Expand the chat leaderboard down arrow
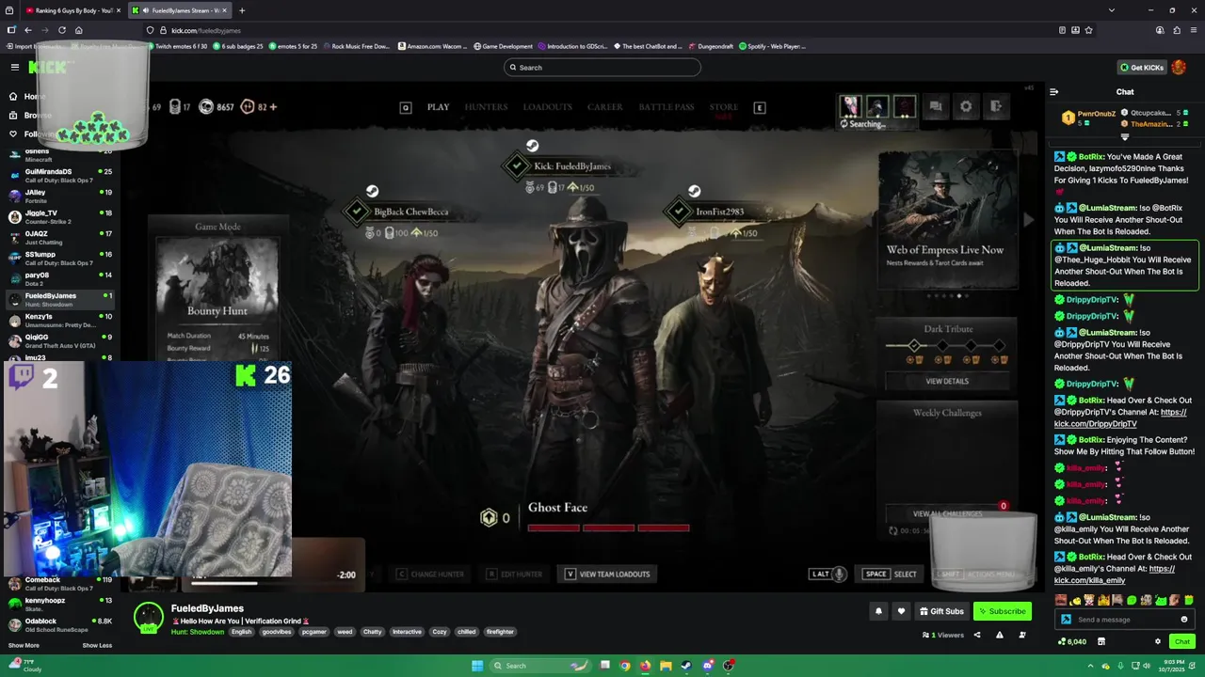This screenshot has height=677, width=1205. (x=1124, y=137)
